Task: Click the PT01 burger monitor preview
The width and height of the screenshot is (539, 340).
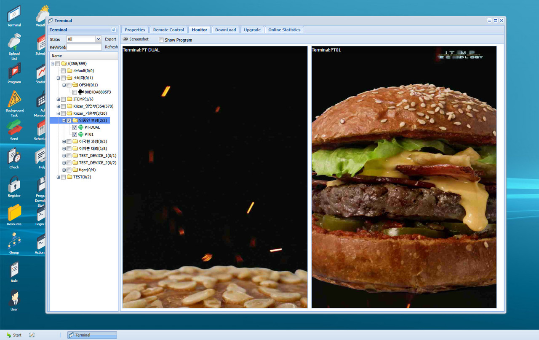Action: pos(404,177)
